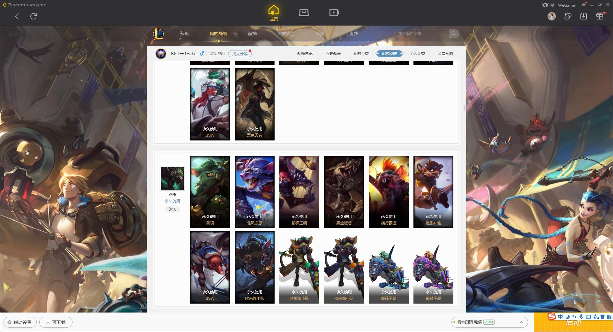Switch to 战绩总览 sub-tab
This screenshot has width=613, height=332.
pos(305,54)
